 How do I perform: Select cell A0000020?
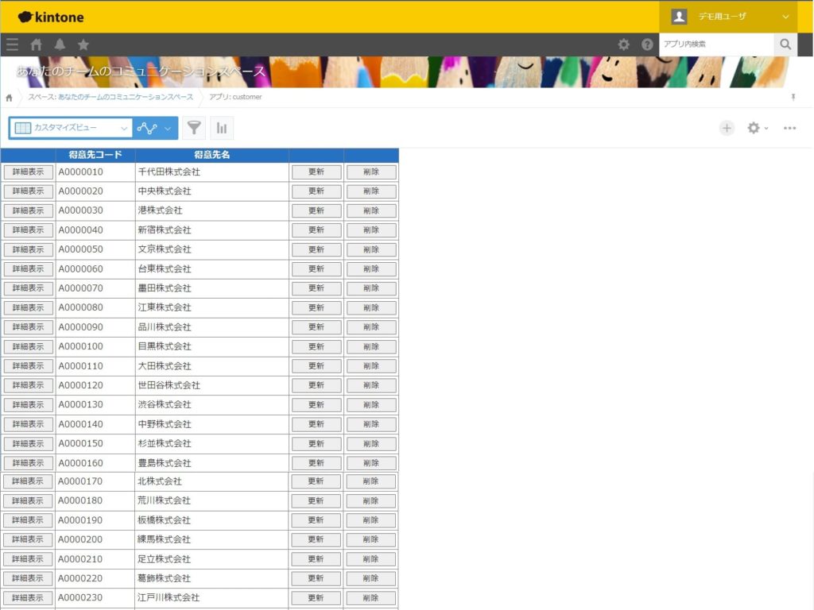95,191
